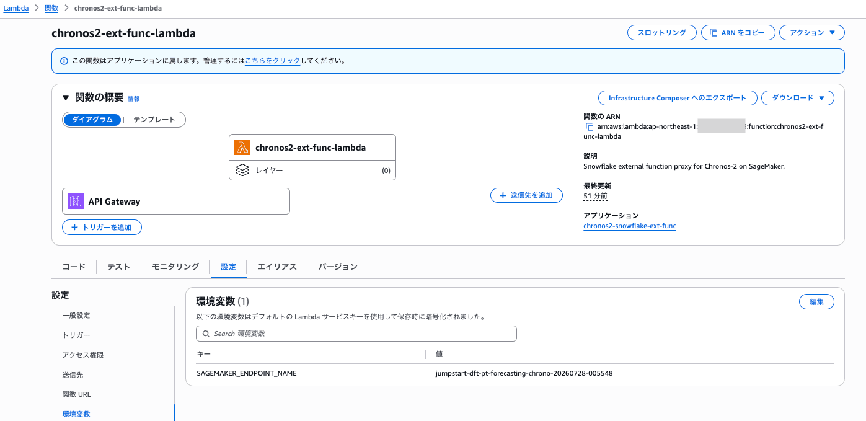Select the 設定 tab
Screen dimensions: 866x421
pos(228,267)
